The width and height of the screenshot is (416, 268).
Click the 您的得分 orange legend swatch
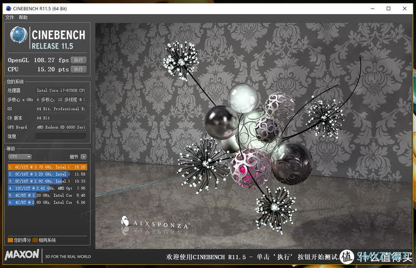click(x=10, y=240)
